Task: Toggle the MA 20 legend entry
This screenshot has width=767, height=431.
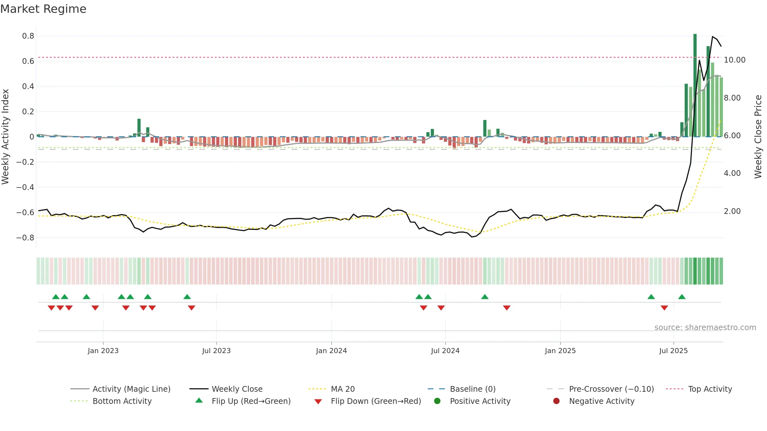Action: (x=331, y=389)
